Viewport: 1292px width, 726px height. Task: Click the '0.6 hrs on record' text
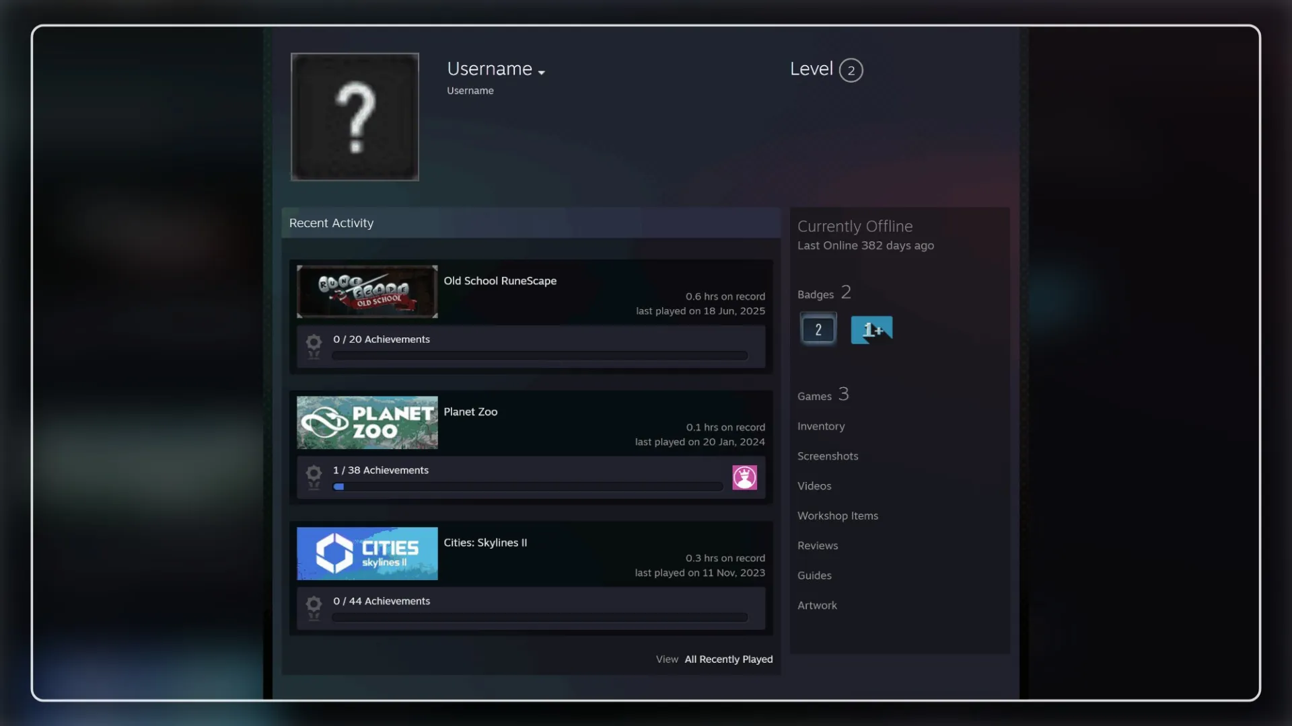[x=725, y=296]
